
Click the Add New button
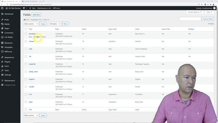pyautogui.click(x=36, y=15)
